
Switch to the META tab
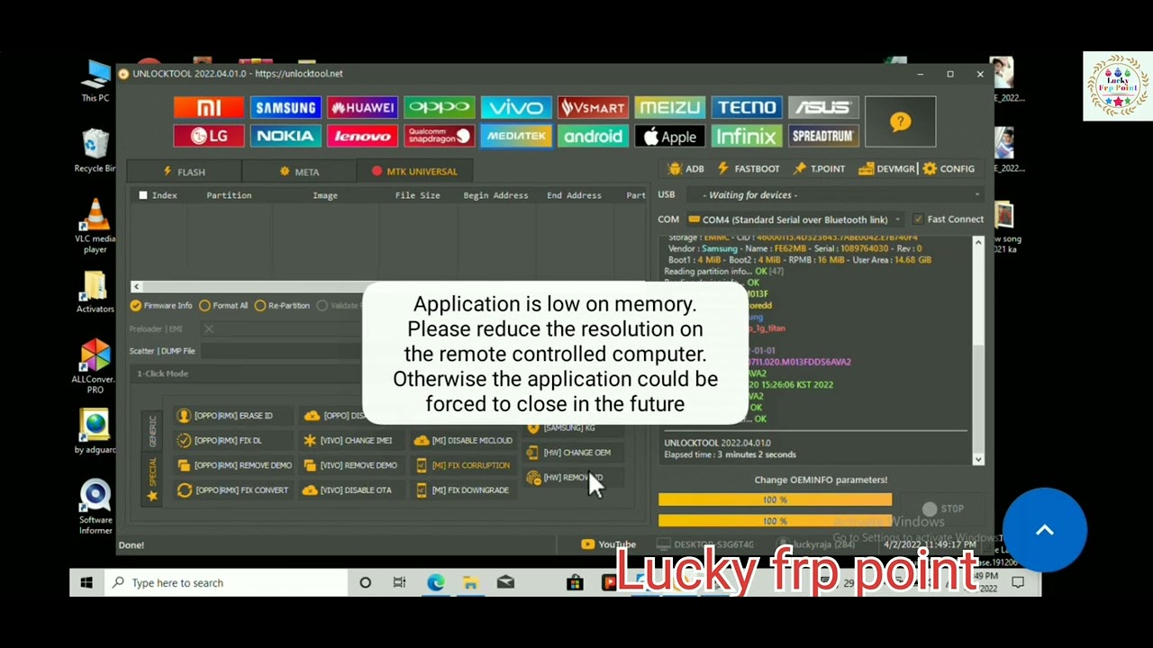click(x=299, y=171)
